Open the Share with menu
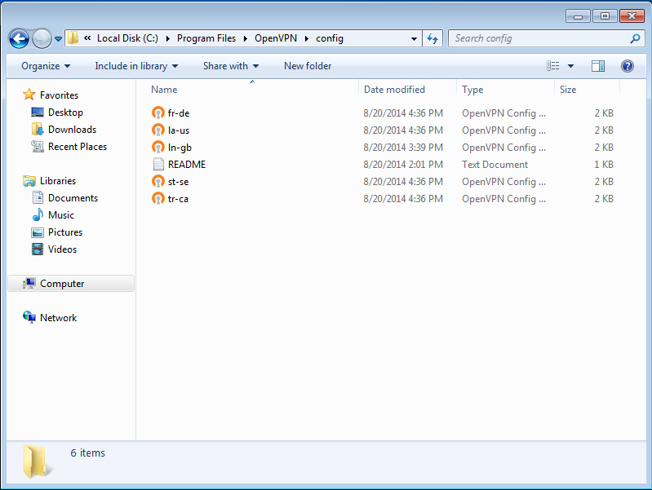652x490 pixels. (231, 66)
